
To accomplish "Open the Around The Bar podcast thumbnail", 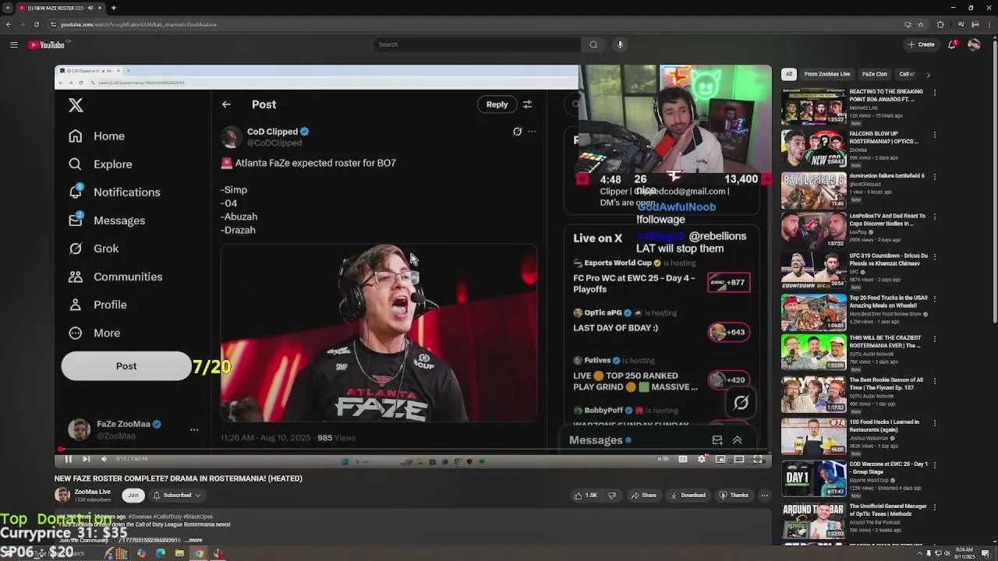I will (814, 520).
